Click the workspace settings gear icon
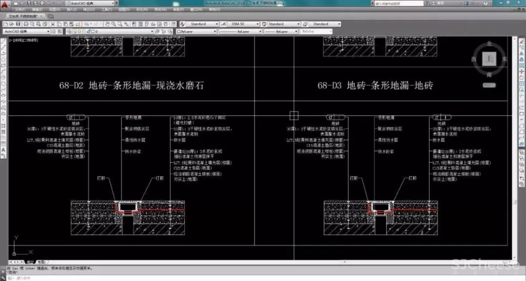This screenshot has height=281, width=526. [53, 31]
